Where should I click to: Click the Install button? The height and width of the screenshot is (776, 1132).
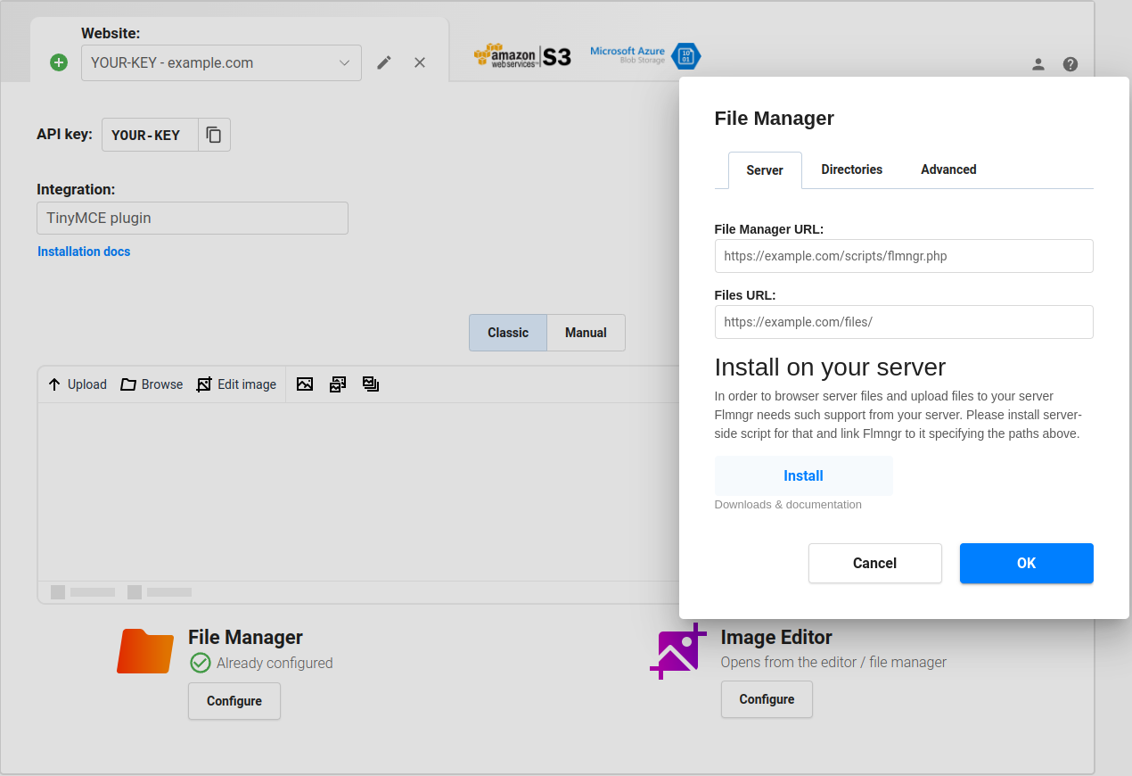[x=802, y=475]
